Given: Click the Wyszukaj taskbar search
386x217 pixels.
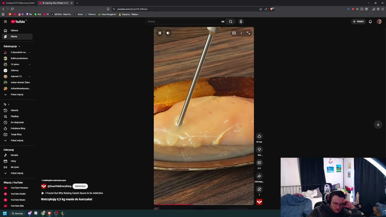Looking at the screenshot, I should pyautogui.click(x=17, y=213).
